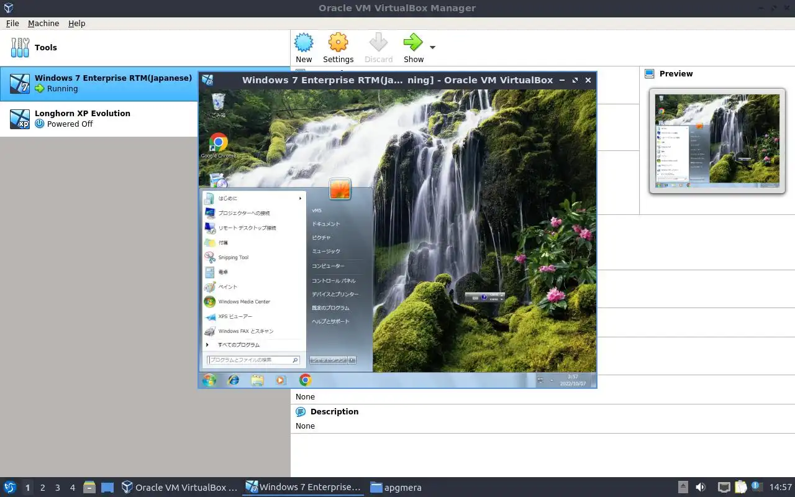The image size is (795, 497).
Task: Click the Preview section header
Action: (x=676, y=73)
